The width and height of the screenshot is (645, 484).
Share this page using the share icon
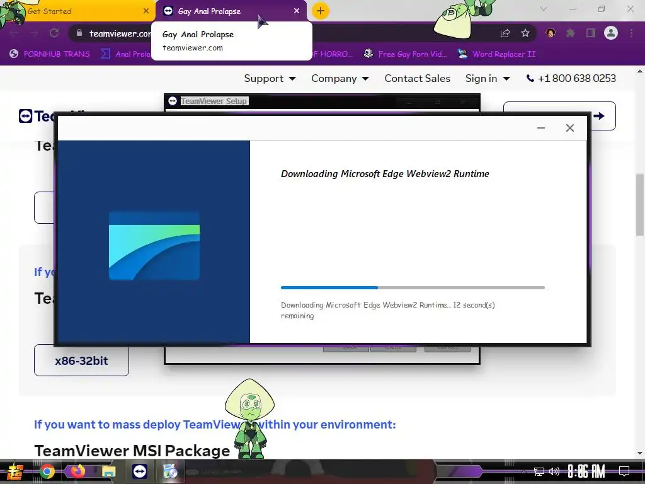505,33
